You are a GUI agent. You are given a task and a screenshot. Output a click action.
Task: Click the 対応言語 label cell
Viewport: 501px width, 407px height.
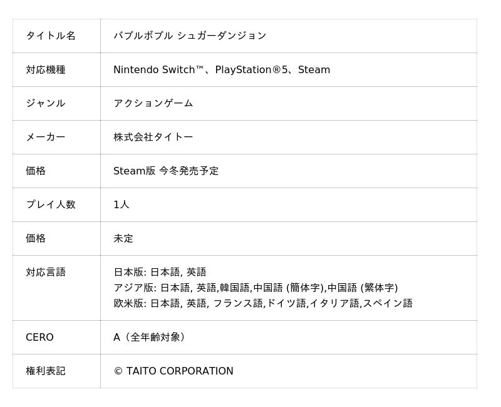click(46, 272)
